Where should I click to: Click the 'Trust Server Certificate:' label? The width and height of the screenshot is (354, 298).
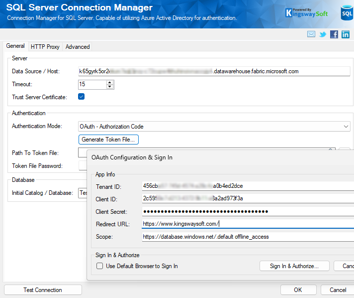(x=39, y=97)
